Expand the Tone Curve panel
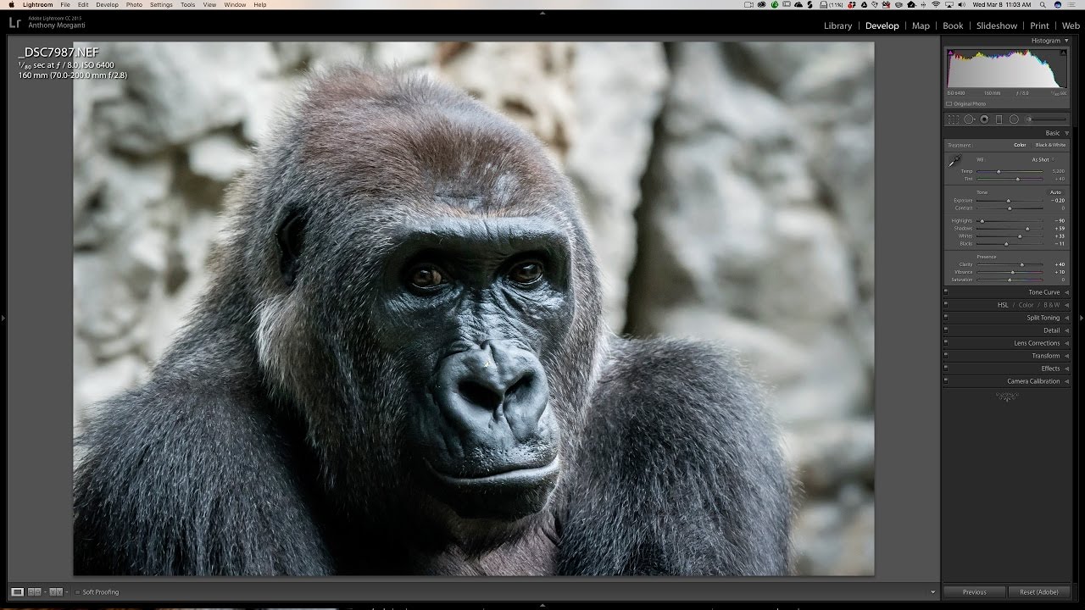The height and width of the screenshot is (610, 1085). (x=1066, y=292)
